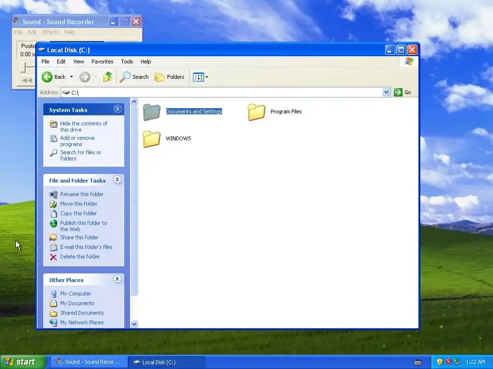The image size is (493, 369).
Task: Click the task pane scrollbar thumb
Action: pyautogui.click(x=134, y=200)
